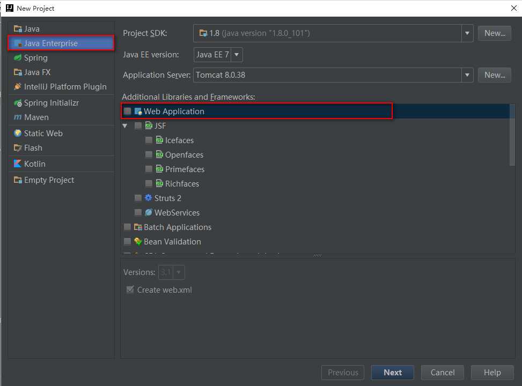Screen dimensions: 522x386
Task: Tick the Bean Validation checkbox
Action: [x=128, y=242]
